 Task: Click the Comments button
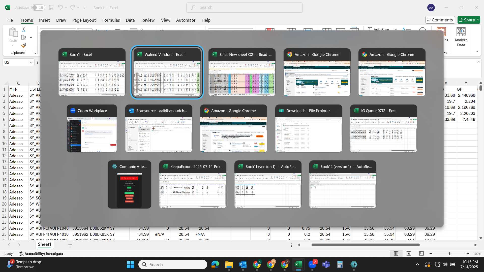point(440,20)
